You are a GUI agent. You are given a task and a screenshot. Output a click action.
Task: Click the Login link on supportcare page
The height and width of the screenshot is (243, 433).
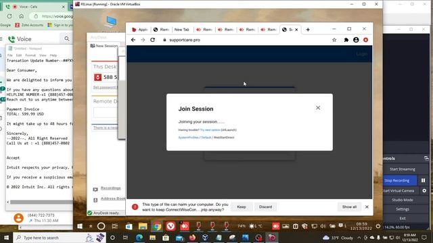click(x=361, y=54)
